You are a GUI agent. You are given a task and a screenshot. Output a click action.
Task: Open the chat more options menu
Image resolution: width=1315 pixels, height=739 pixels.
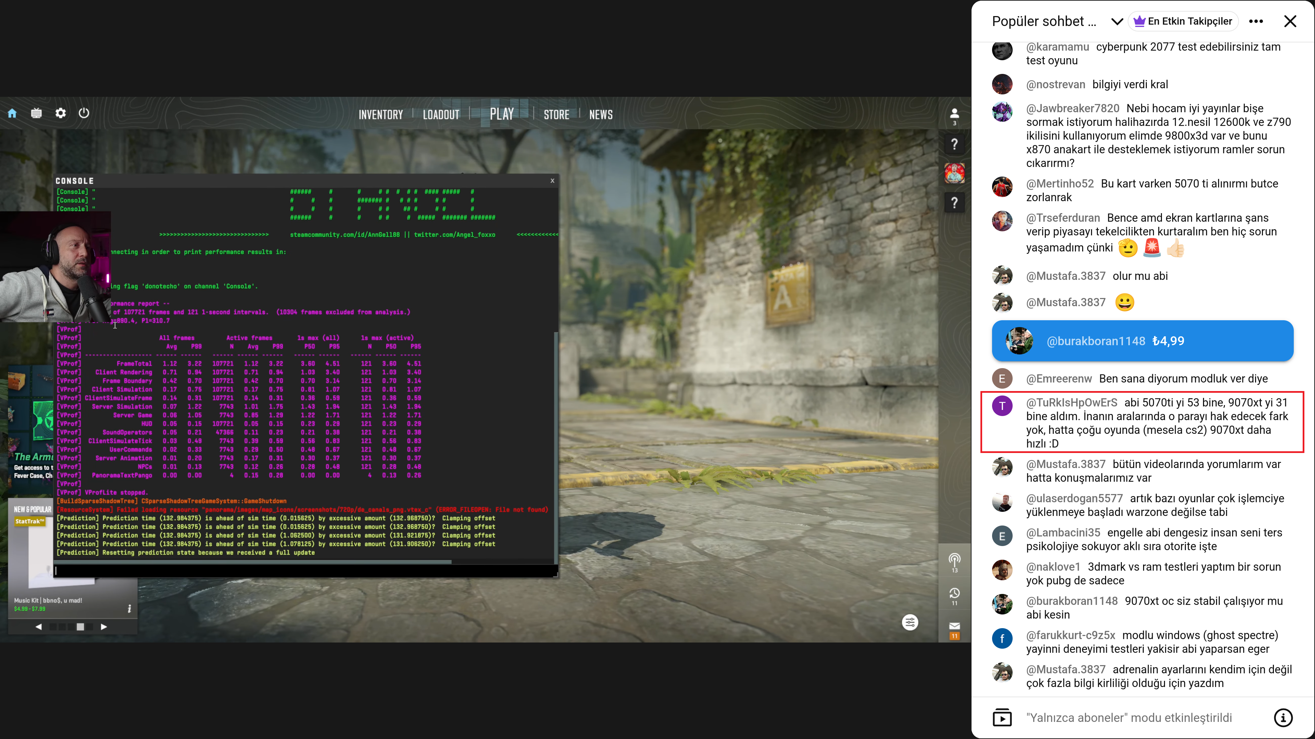coord(1256,22)
